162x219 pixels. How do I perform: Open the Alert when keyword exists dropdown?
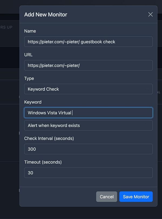click(88, 125)
